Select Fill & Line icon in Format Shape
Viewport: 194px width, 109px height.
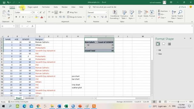point(158,44)
